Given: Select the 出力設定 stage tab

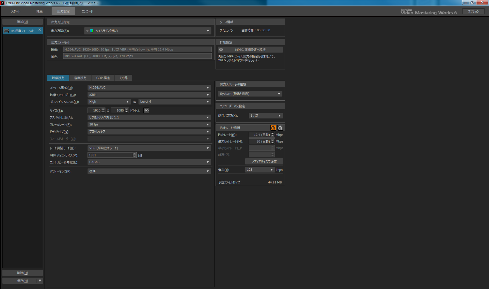Looking at the screenshot, I should (63, 11).
